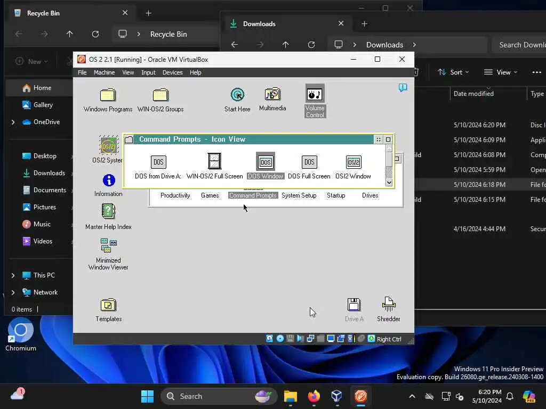Open the Machine menu in VirtualBox
Viewport: 546px width, 409px height.
pyautogui.click(x=104, y=72)
